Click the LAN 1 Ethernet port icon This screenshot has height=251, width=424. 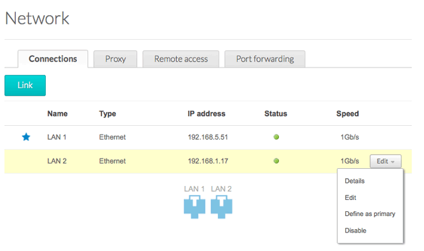[x=194, y=207]
